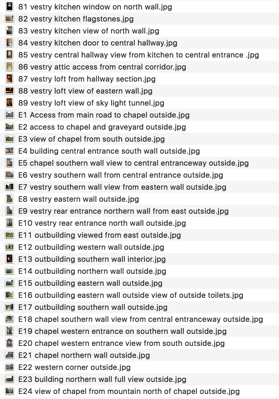Select thumbnail of 82 vestry kitchen flagstones

tap(9, 19)
